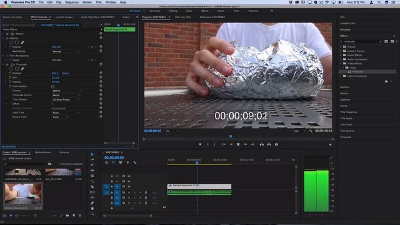Open the Clip menu
The width and height of the screenshot is (400, 225).
coord(59,2)
